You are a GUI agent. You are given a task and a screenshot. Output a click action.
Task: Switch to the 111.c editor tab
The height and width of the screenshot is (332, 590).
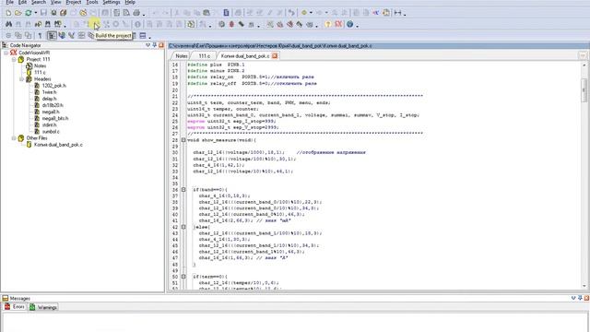point(205,55)
